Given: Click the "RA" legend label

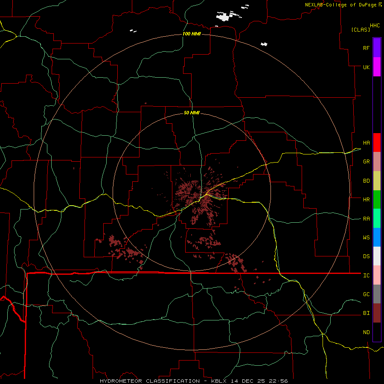Looking at the screenshot, I should (x=366, y=219).
